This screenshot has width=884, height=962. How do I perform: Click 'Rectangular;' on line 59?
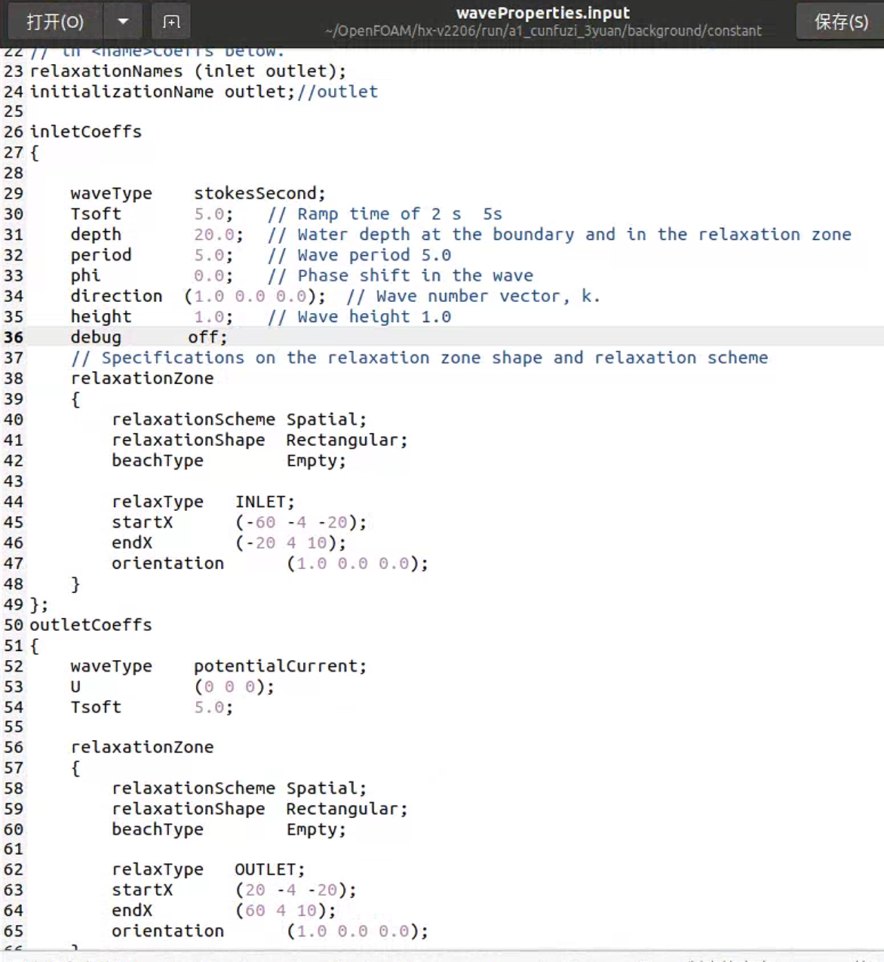click(x=347, y=809)
